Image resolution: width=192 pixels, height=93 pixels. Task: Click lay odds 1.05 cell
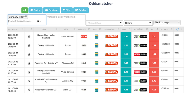(x=154, y=90)
